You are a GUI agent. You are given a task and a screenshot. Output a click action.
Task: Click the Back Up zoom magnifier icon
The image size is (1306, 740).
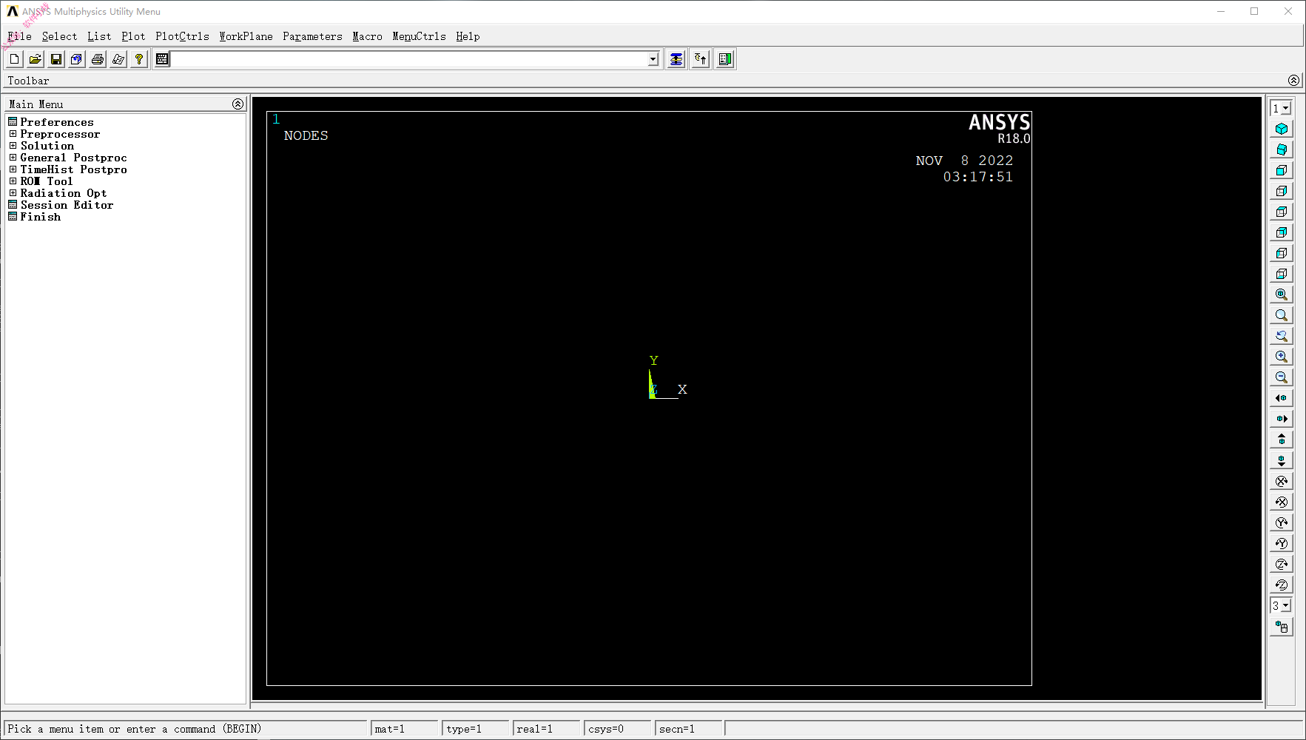point(1282,336)
